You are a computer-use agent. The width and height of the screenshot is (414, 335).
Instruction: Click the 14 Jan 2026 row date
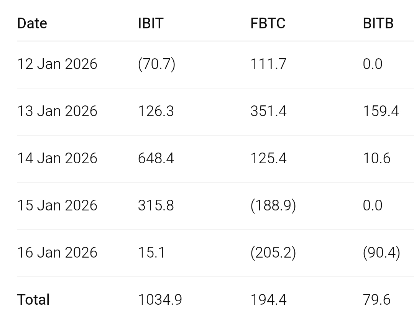click(57, 158)
